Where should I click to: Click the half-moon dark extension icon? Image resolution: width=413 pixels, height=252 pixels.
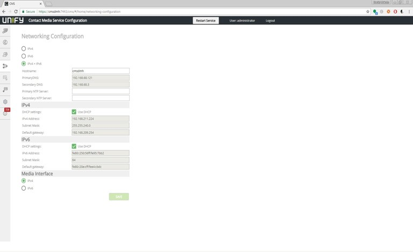click(x=402, y=12)
